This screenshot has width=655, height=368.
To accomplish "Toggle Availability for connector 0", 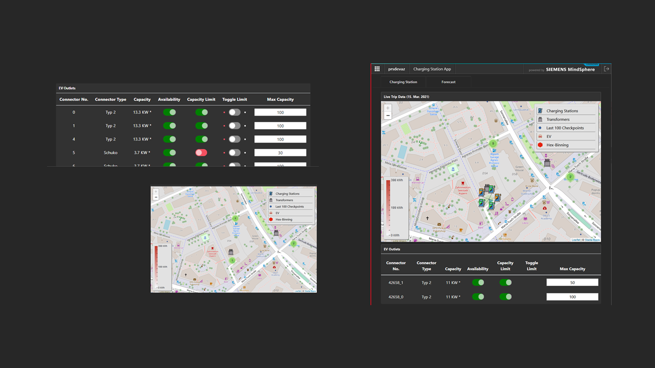I will click(x=169, y=112).
